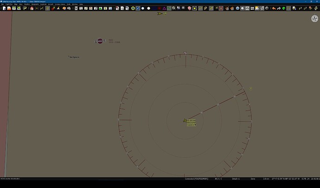Screen dimensions: 320x188
Task: Click the blue globe projection icon
Action: (x=237, y=8)
